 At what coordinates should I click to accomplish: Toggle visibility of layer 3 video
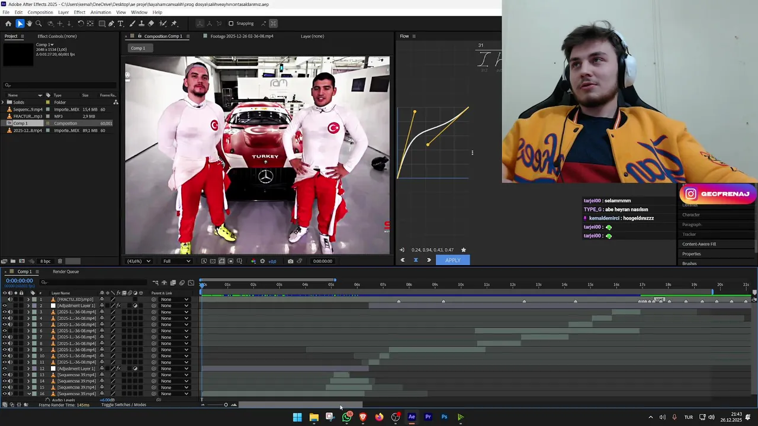tap(5, 312)
